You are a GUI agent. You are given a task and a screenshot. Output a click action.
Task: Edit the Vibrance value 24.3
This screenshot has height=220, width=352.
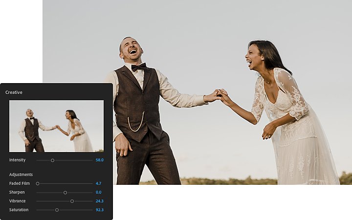(x=99, y=201)
